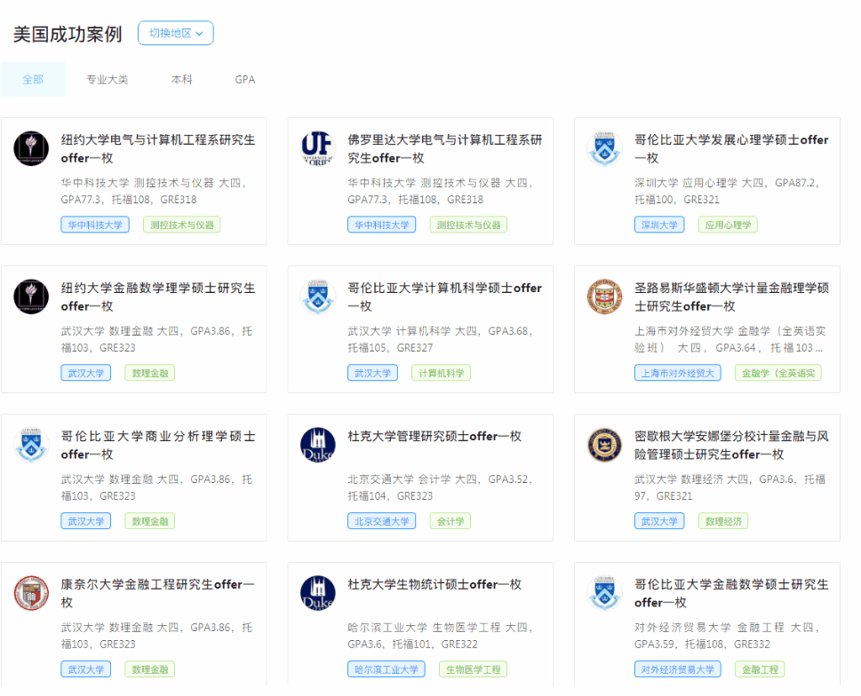861x696 pixels.
Task: Switch to the 本科 filter tab
Action: tap(181, 80)
